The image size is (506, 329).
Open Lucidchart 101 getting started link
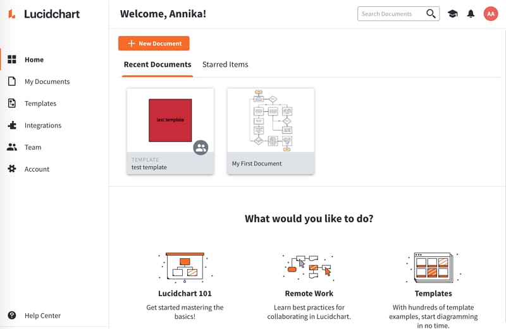(185, 293)
